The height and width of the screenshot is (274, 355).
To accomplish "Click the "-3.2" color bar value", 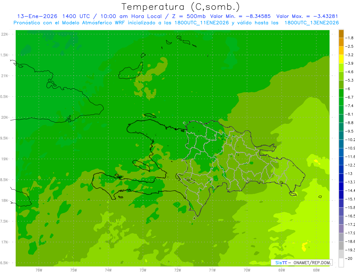I will point(349,55).
